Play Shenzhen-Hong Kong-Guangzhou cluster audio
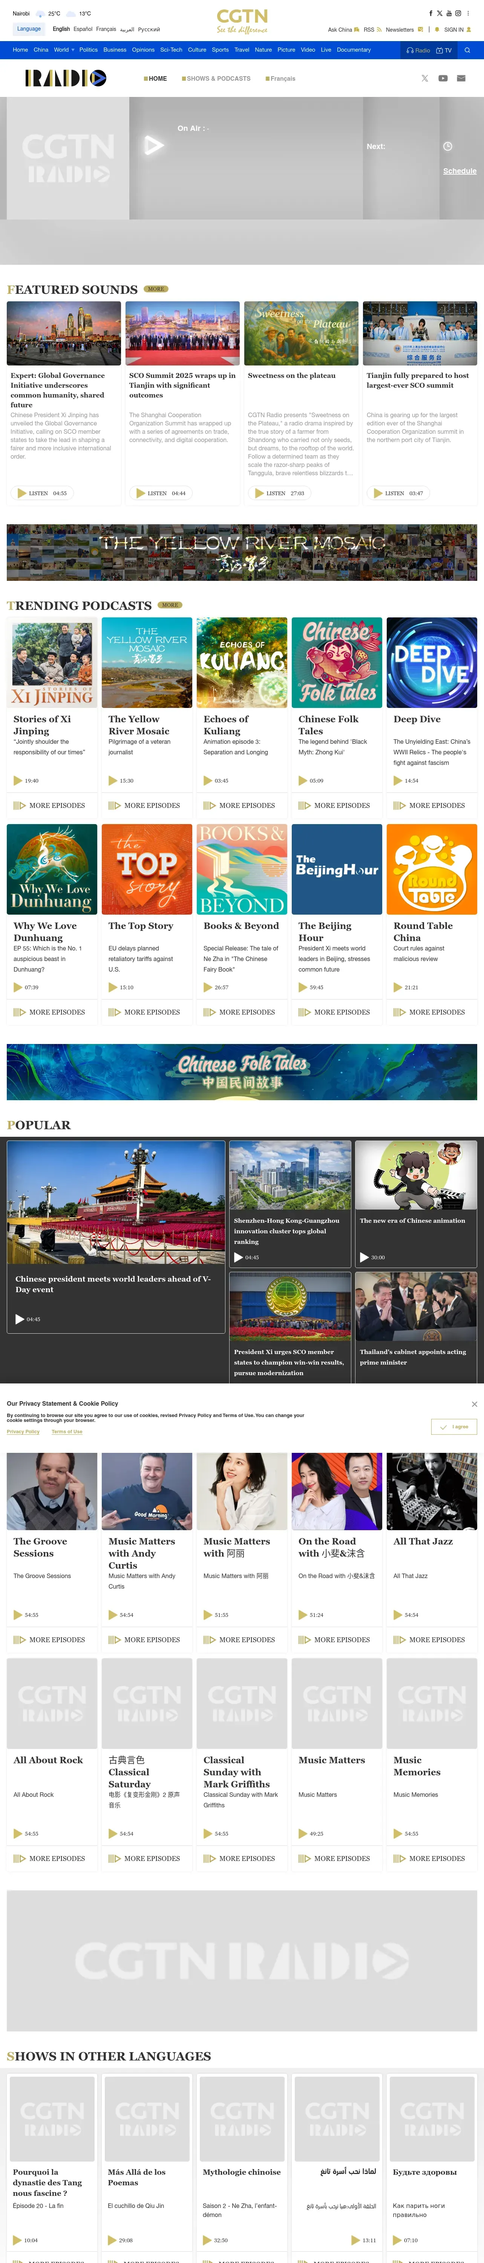Image resolution: width=484 pixels, height=2263 pixels. click(x=239, y=1257)
